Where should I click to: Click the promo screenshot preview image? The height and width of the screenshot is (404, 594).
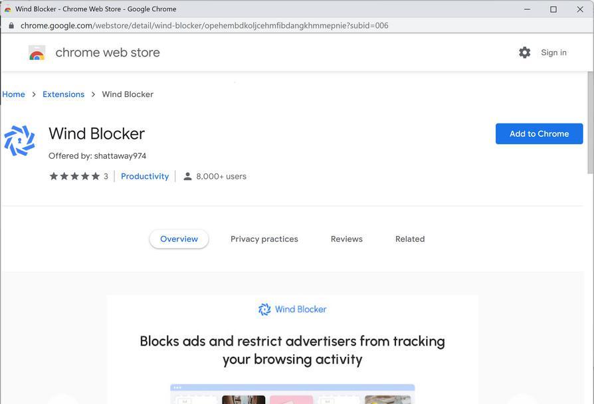pos(292,393)
